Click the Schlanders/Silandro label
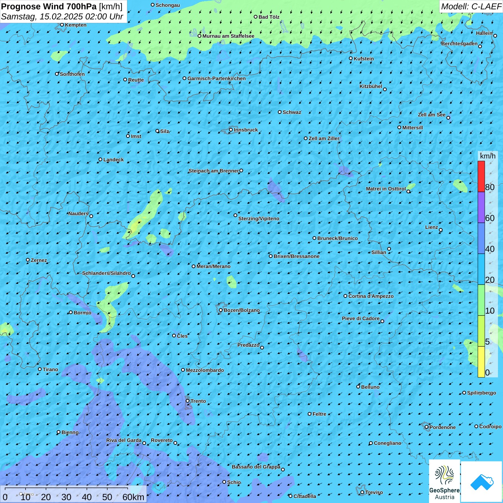503x503 pixels. (x=106, y=273)
